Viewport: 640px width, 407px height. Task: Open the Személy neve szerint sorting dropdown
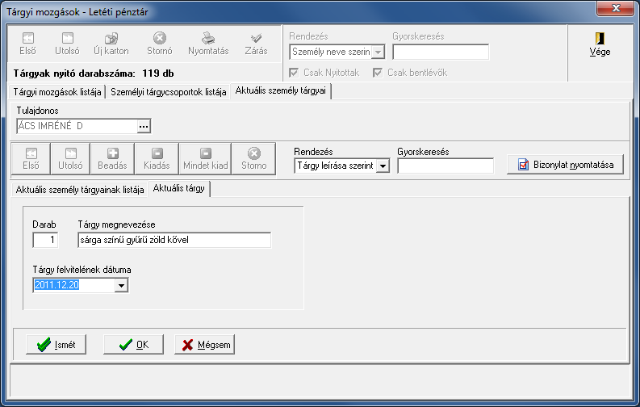tap(379, 52)
